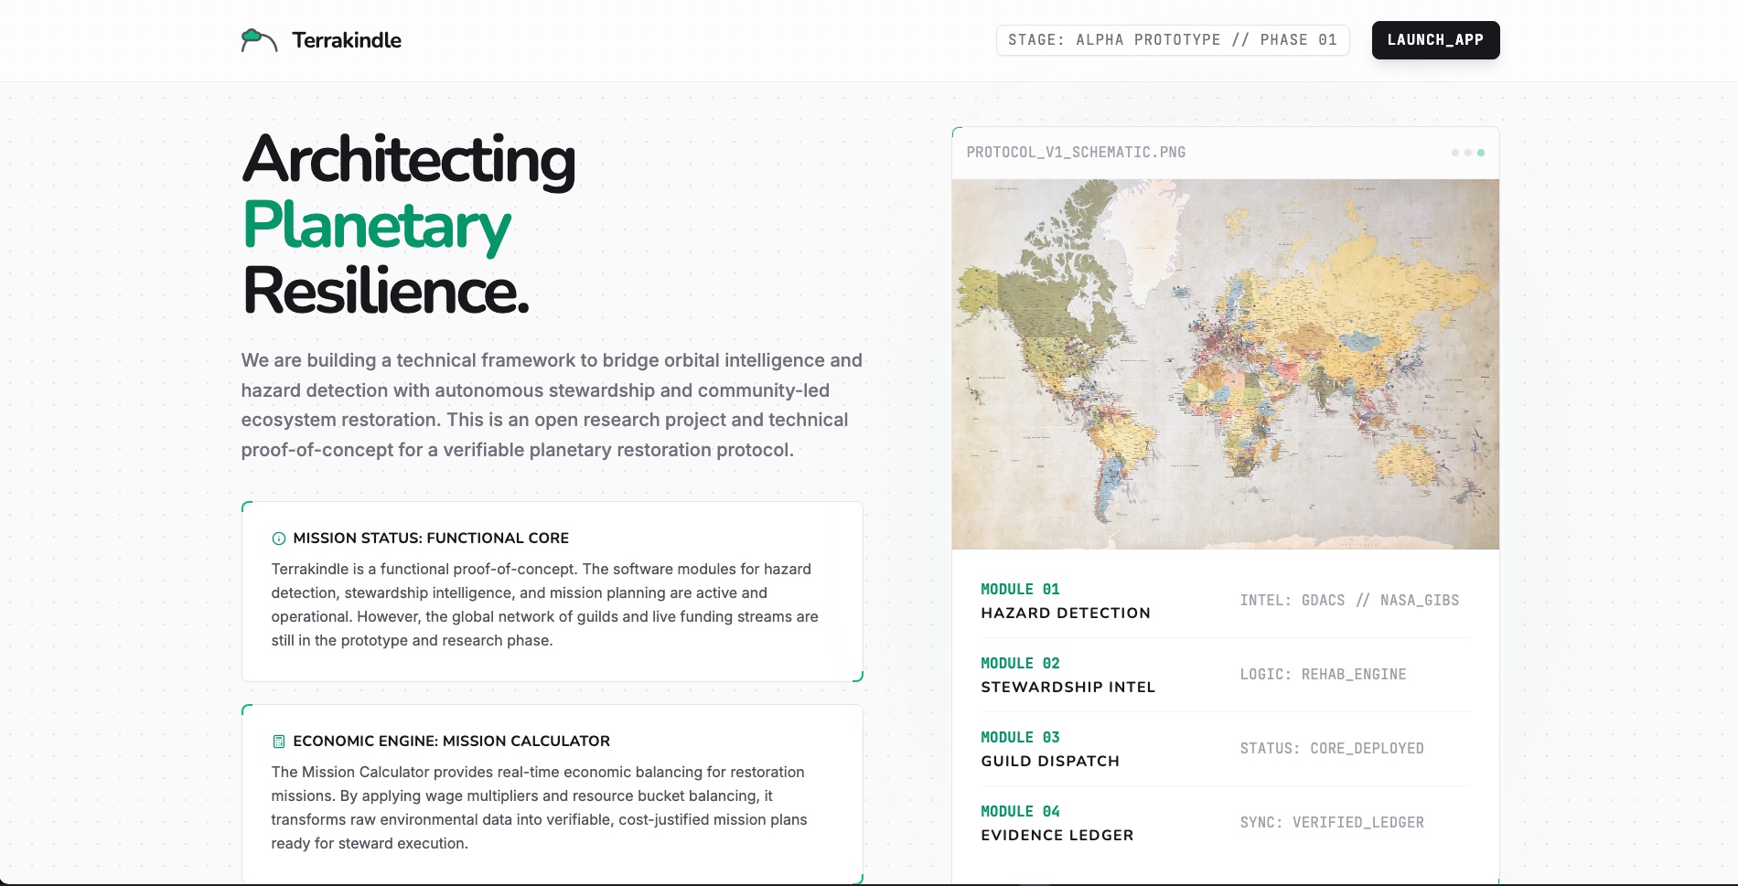Click the Terrakindle brand name link
1738x886 pixels.
(x=347, y=40)
